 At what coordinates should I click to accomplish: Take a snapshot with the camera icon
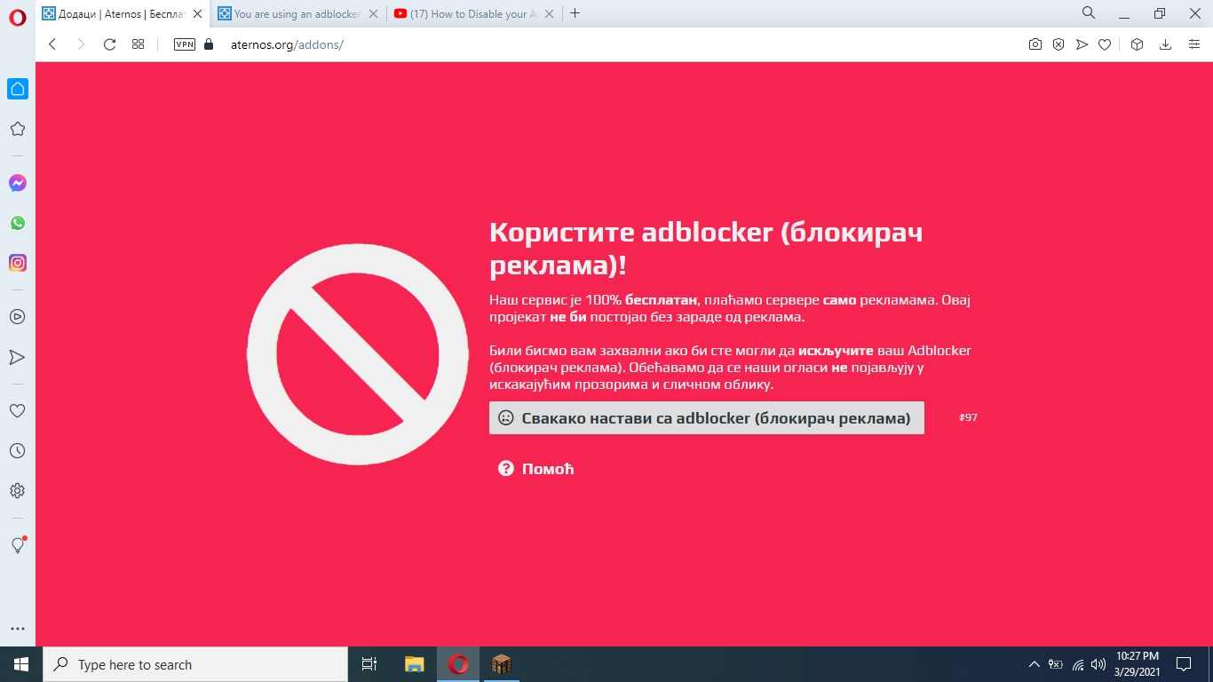tap(1035, 44)
